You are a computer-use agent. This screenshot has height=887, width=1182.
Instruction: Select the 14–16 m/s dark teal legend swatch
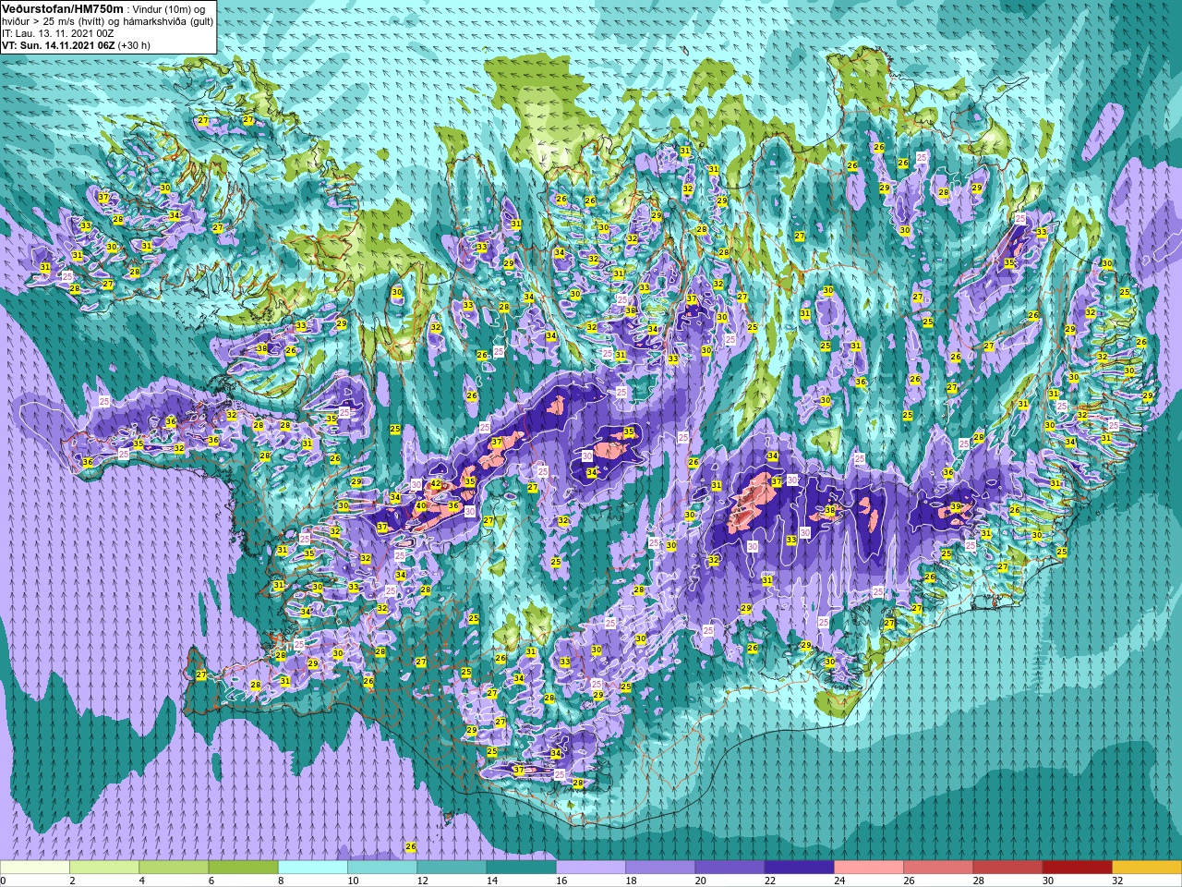521,868
